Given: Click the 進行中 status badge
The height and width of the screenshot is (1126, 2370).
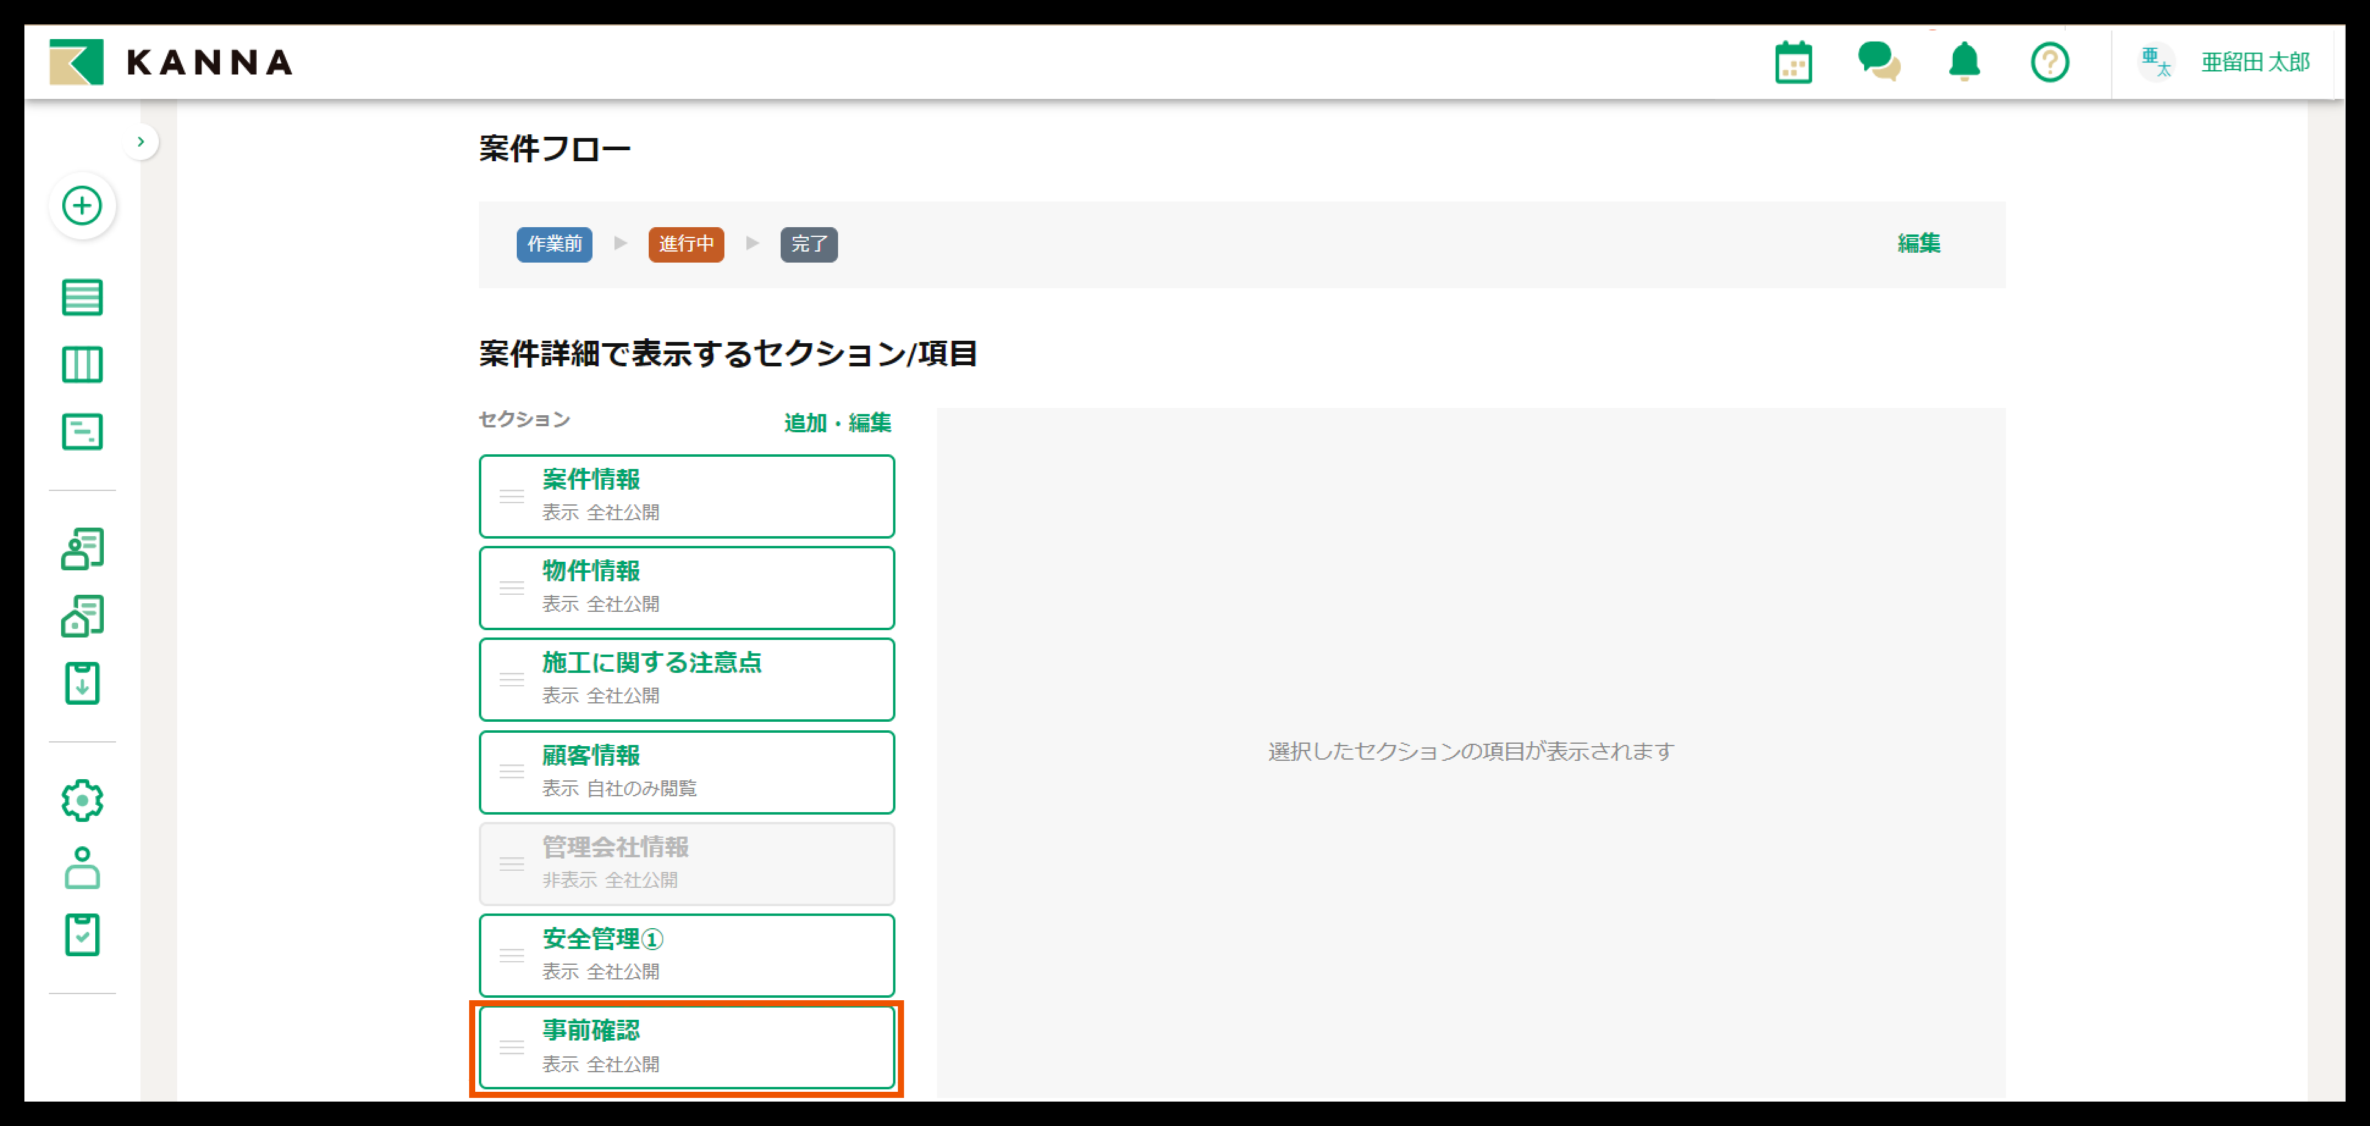Looking at the screenshot, I should (x=685, y=244).
